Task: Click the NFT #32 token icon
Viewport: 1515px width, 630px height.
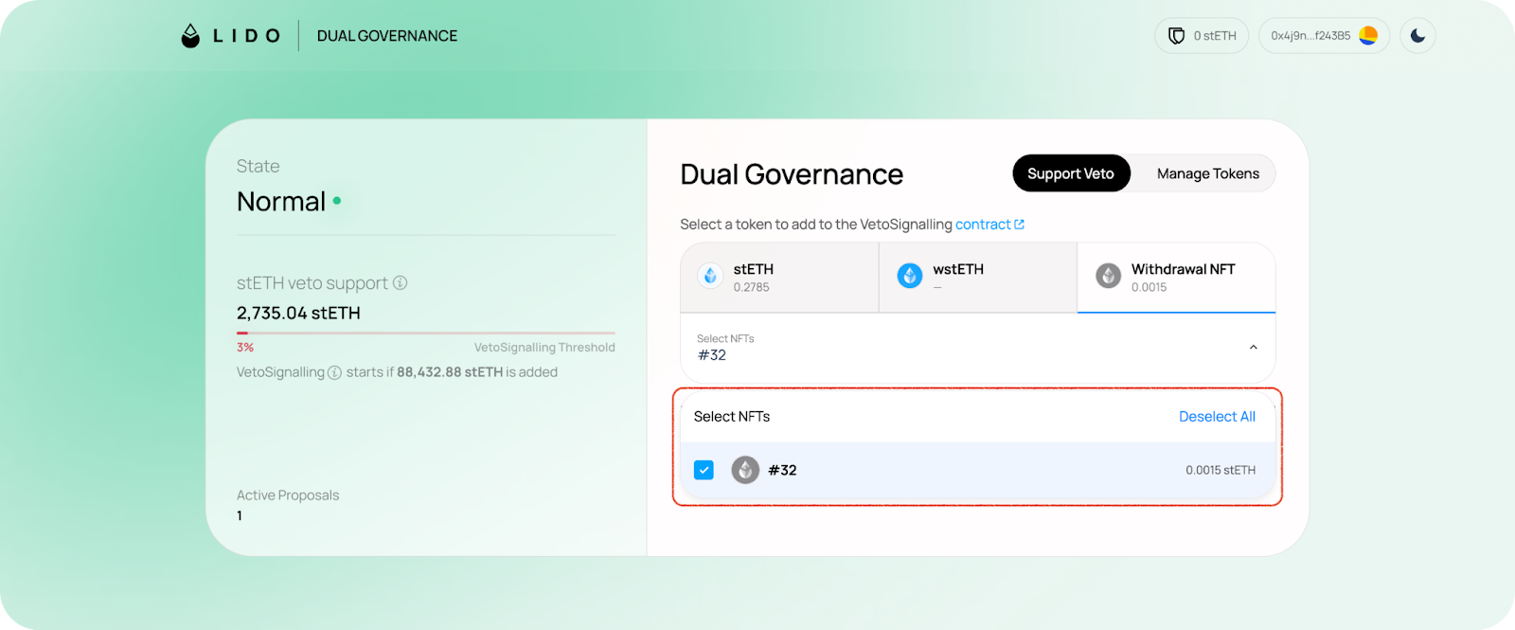Action: [745, 470]
